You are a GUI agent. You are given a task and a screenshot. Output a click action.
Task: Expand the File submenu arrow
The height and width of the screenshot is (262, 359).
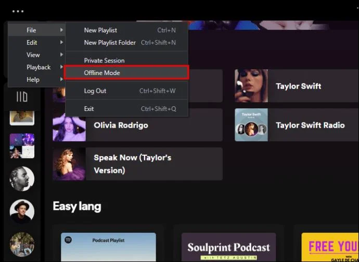[x=61, y=30]
